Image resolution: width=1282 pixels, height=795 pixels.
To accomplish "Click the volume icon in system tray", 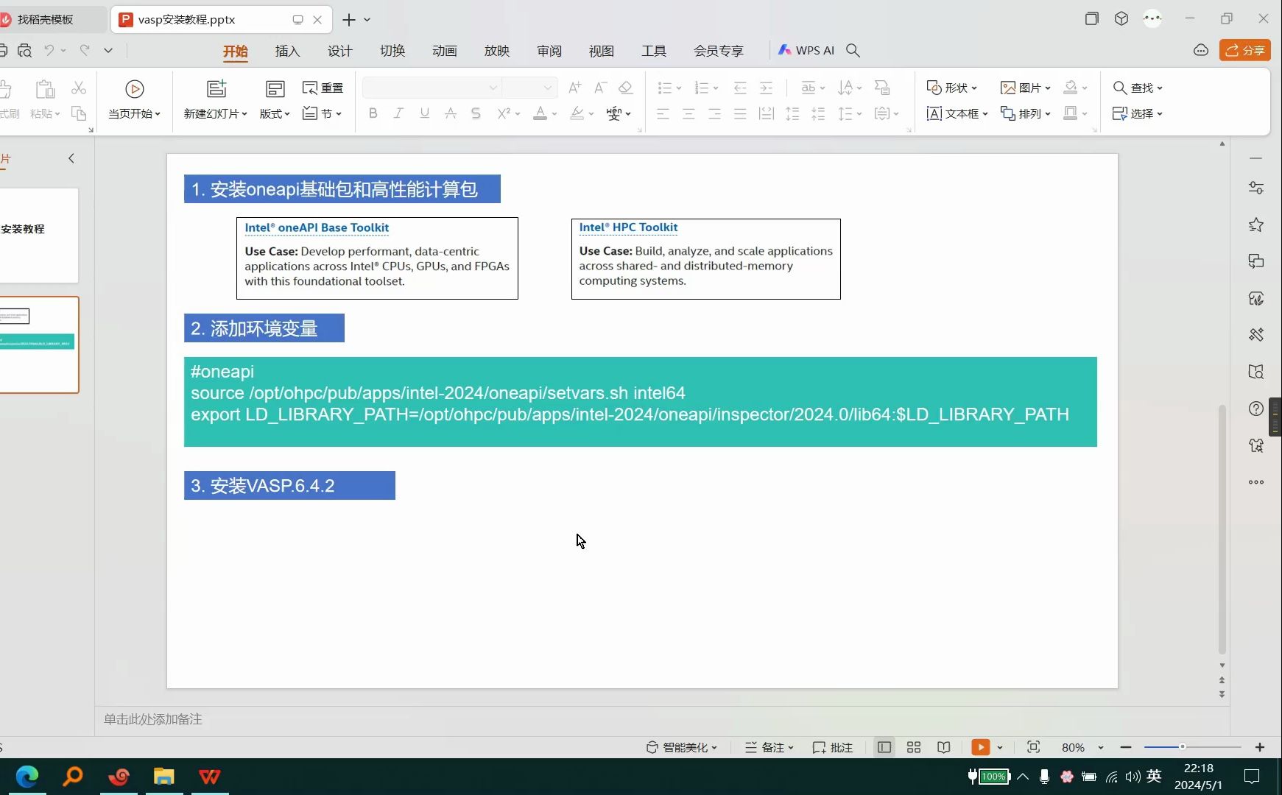I will pos(1133,777).
